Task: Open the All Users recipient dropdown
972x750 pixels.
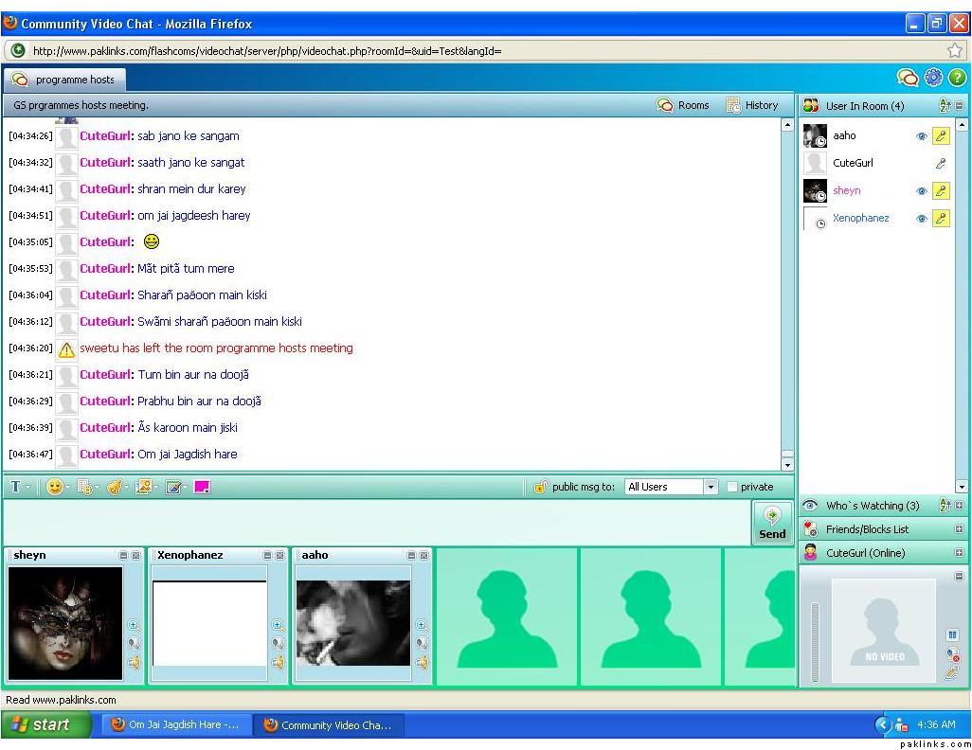Action: point(711,487)
